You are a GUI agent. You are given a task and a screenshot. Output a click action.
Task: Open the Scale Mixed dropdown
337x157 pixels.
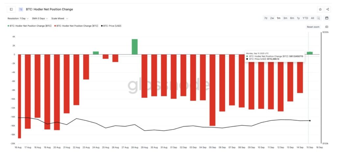60,18
